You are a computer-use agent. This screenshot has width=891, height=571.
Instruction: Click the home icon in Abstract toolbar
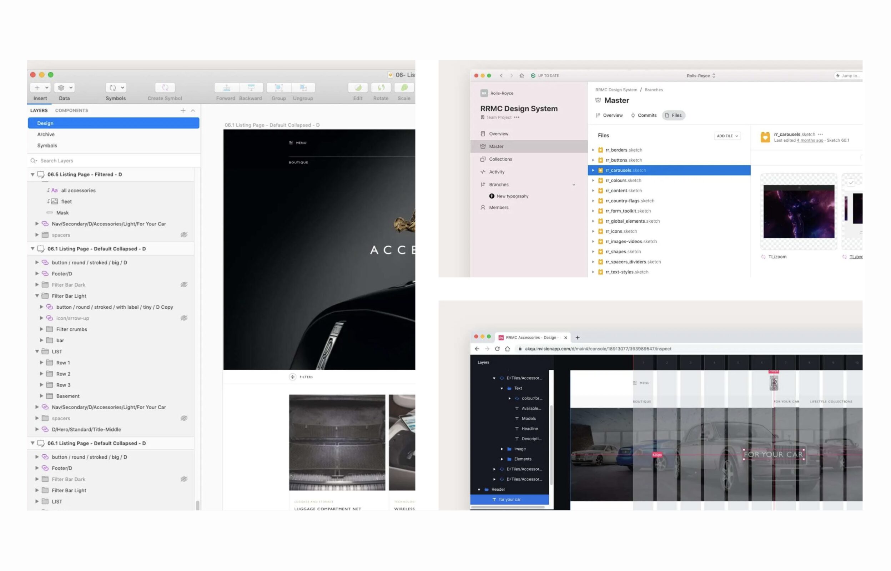point(522,76)
